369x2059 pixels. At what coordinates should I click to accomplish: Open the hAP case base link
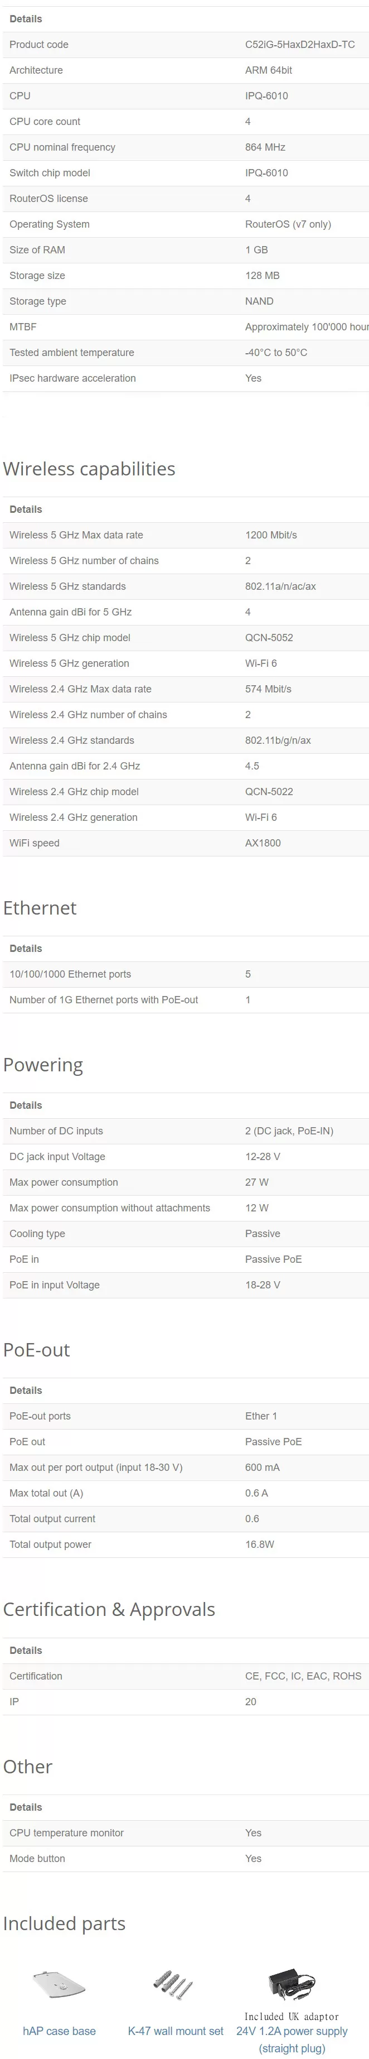[x=59, y=2030]
